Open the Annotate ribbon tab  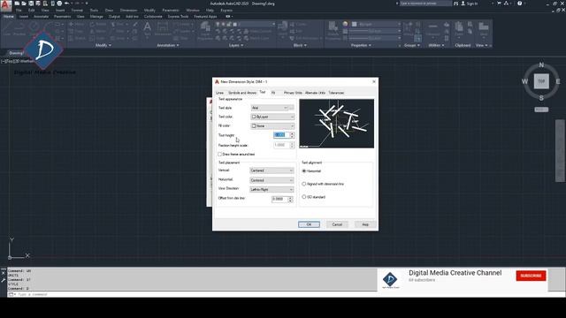pos(42,17)
